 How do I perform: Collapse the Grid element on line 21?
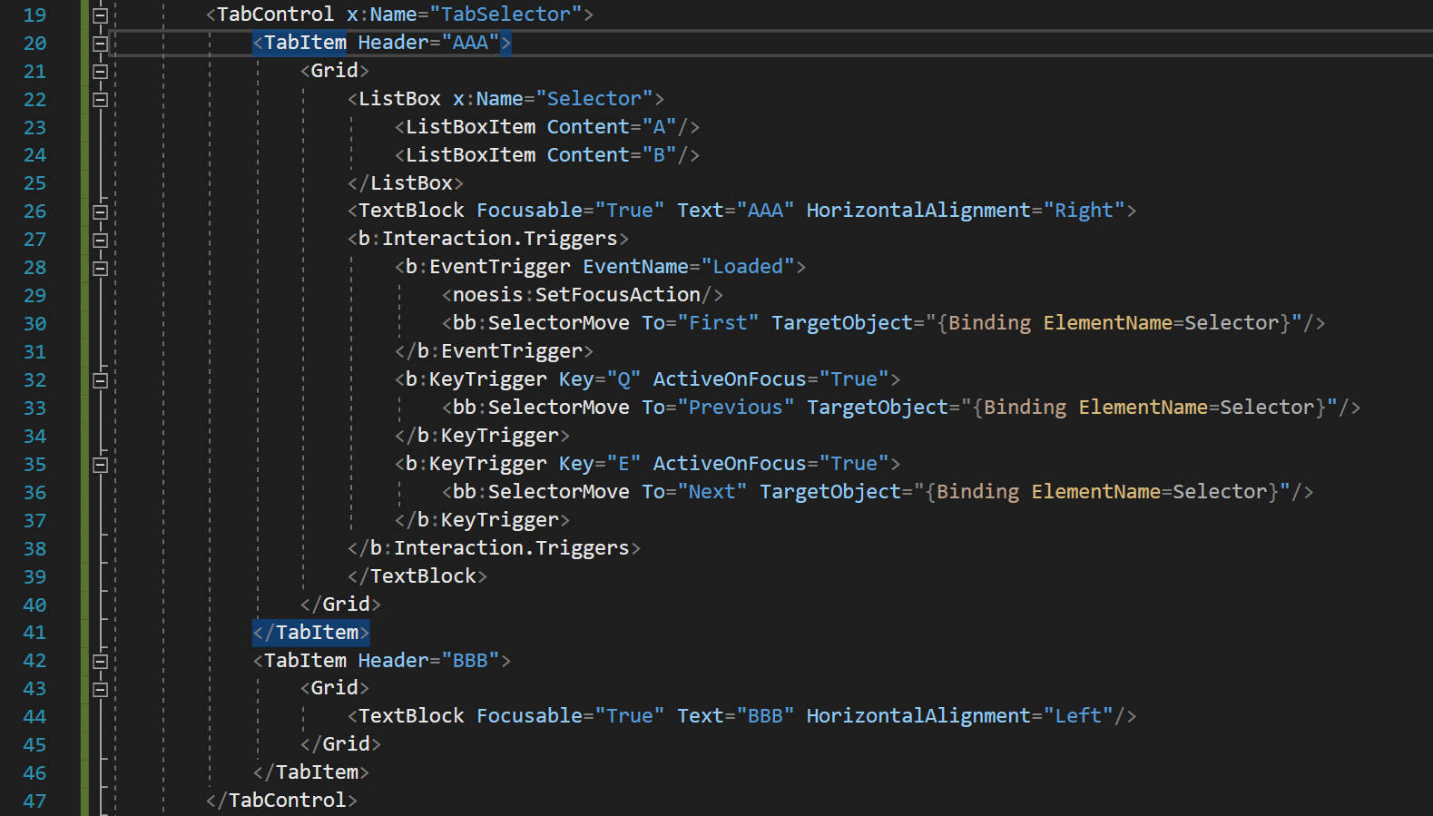(101, 72)
